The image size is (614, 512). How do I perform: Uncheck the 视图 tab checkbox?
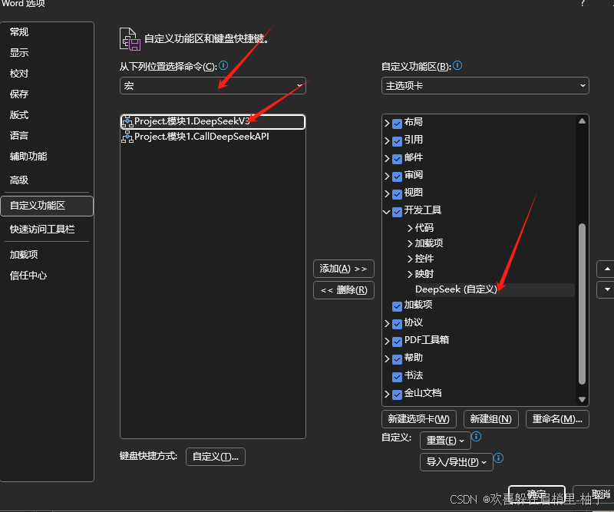tap(397, 194)
